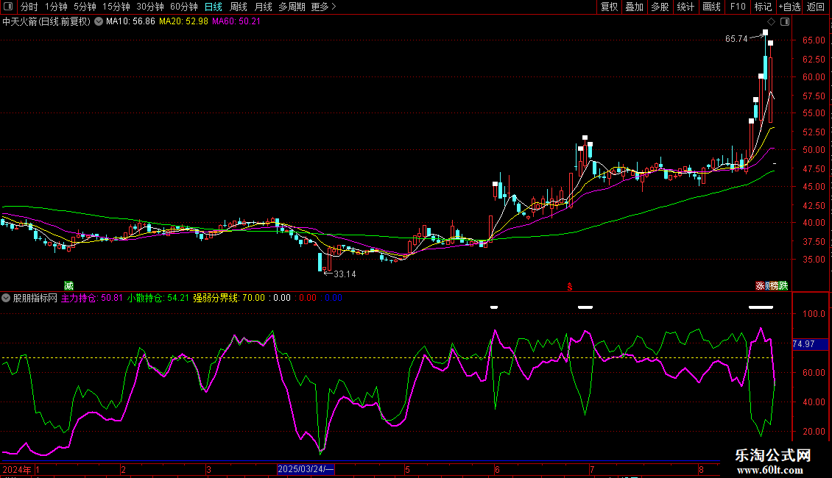Viewport: 832px width, 478px height.
Task: Open F10 company info
Action: pos(738,7)
